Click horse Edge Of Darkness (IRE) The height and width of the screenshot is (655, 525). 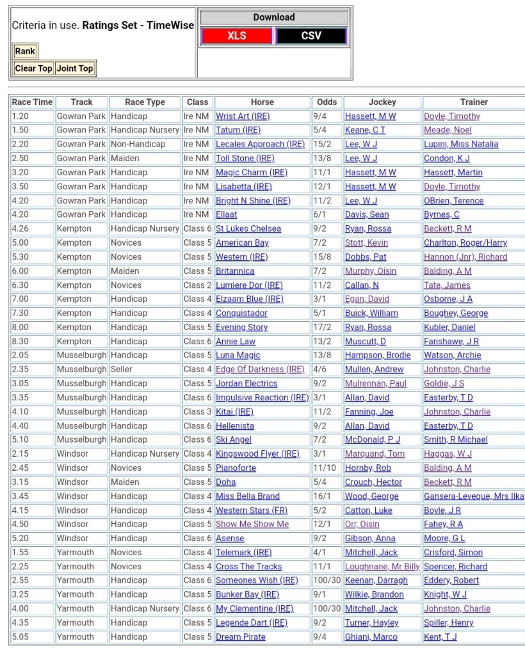[x=259, y=370]
